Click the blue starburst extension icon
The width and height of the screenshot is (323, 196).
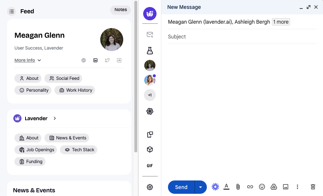215,187
